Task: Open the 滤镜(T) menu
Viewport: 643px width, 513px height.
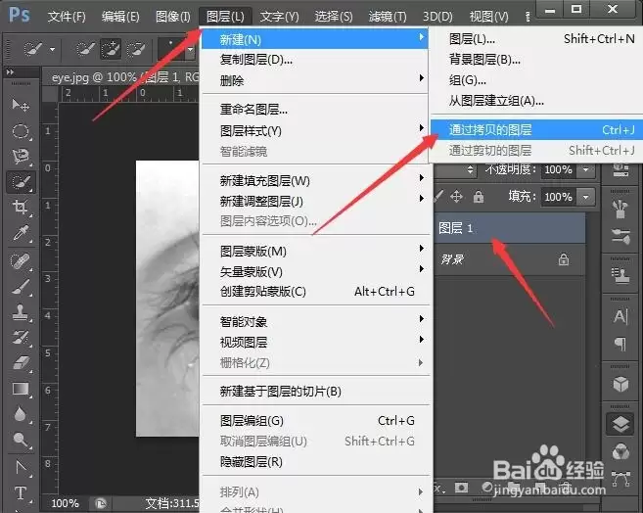Action: pos(388,17)
